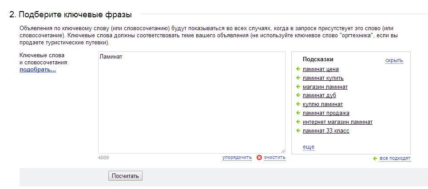Clear keywords with 'очистить' link
Image resolution: width=428 pixels, height=189 pixels.
pyautogui.click(x=274, y=157)
